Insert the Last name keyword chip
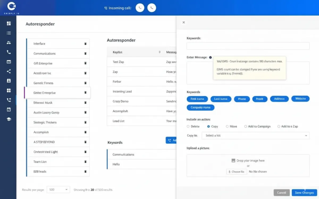The width and height of the screenshot is (319, 199). (x=221, y=99)
